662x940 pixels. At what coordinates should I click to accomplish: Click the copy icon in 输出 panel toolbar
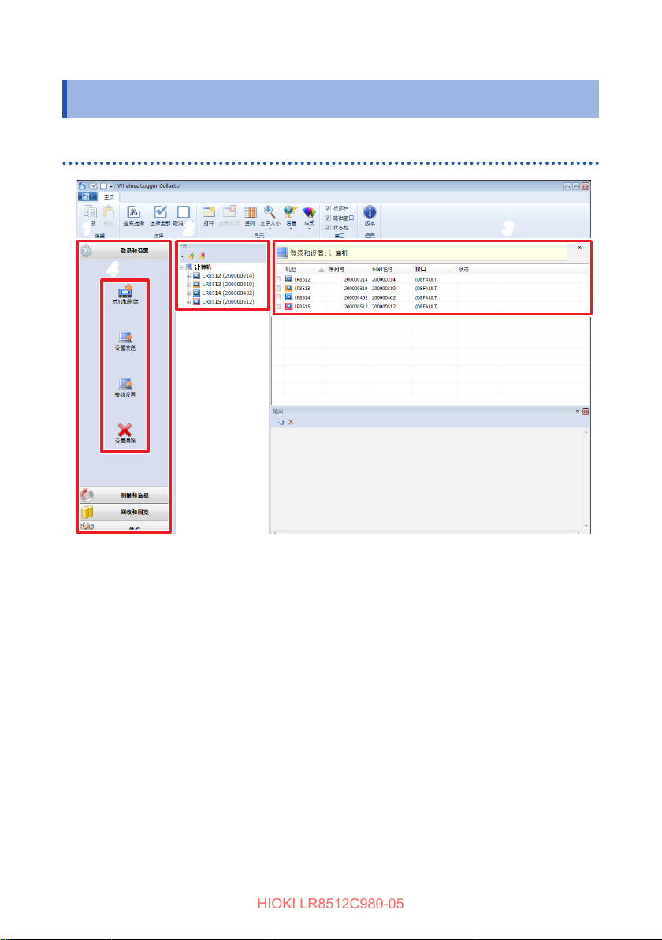pyautogui.click(x=281, y=422)
